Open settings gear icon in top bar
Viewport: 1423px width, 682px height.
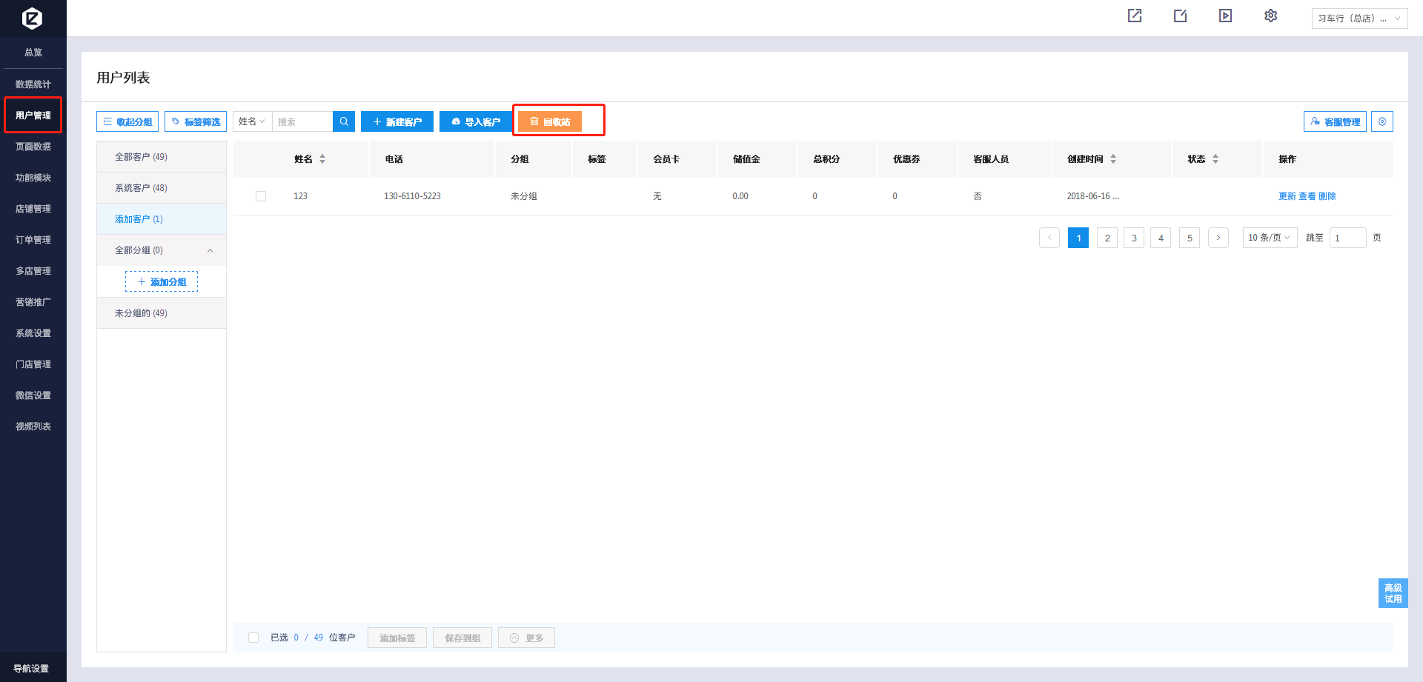(x=1270, y=16)
